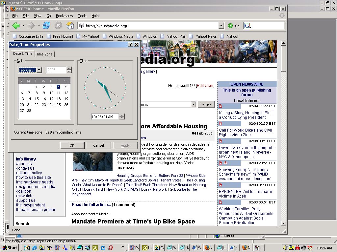
Task: Click the Firefox Back arrow button
Action: pos(15,26)
